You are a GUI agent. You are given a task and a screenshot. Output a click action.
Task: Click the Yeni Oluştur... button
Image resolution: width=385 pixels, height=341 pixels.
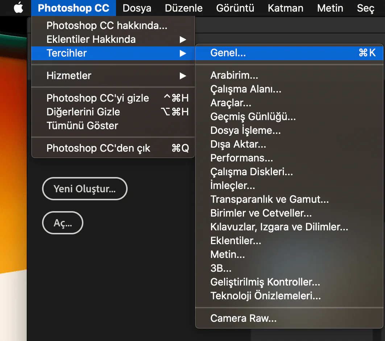point(84,189)
